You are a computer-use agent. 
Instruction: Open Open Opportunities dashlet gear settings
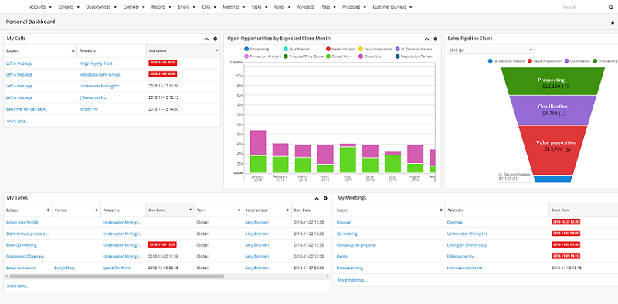(x=436, y=39)
